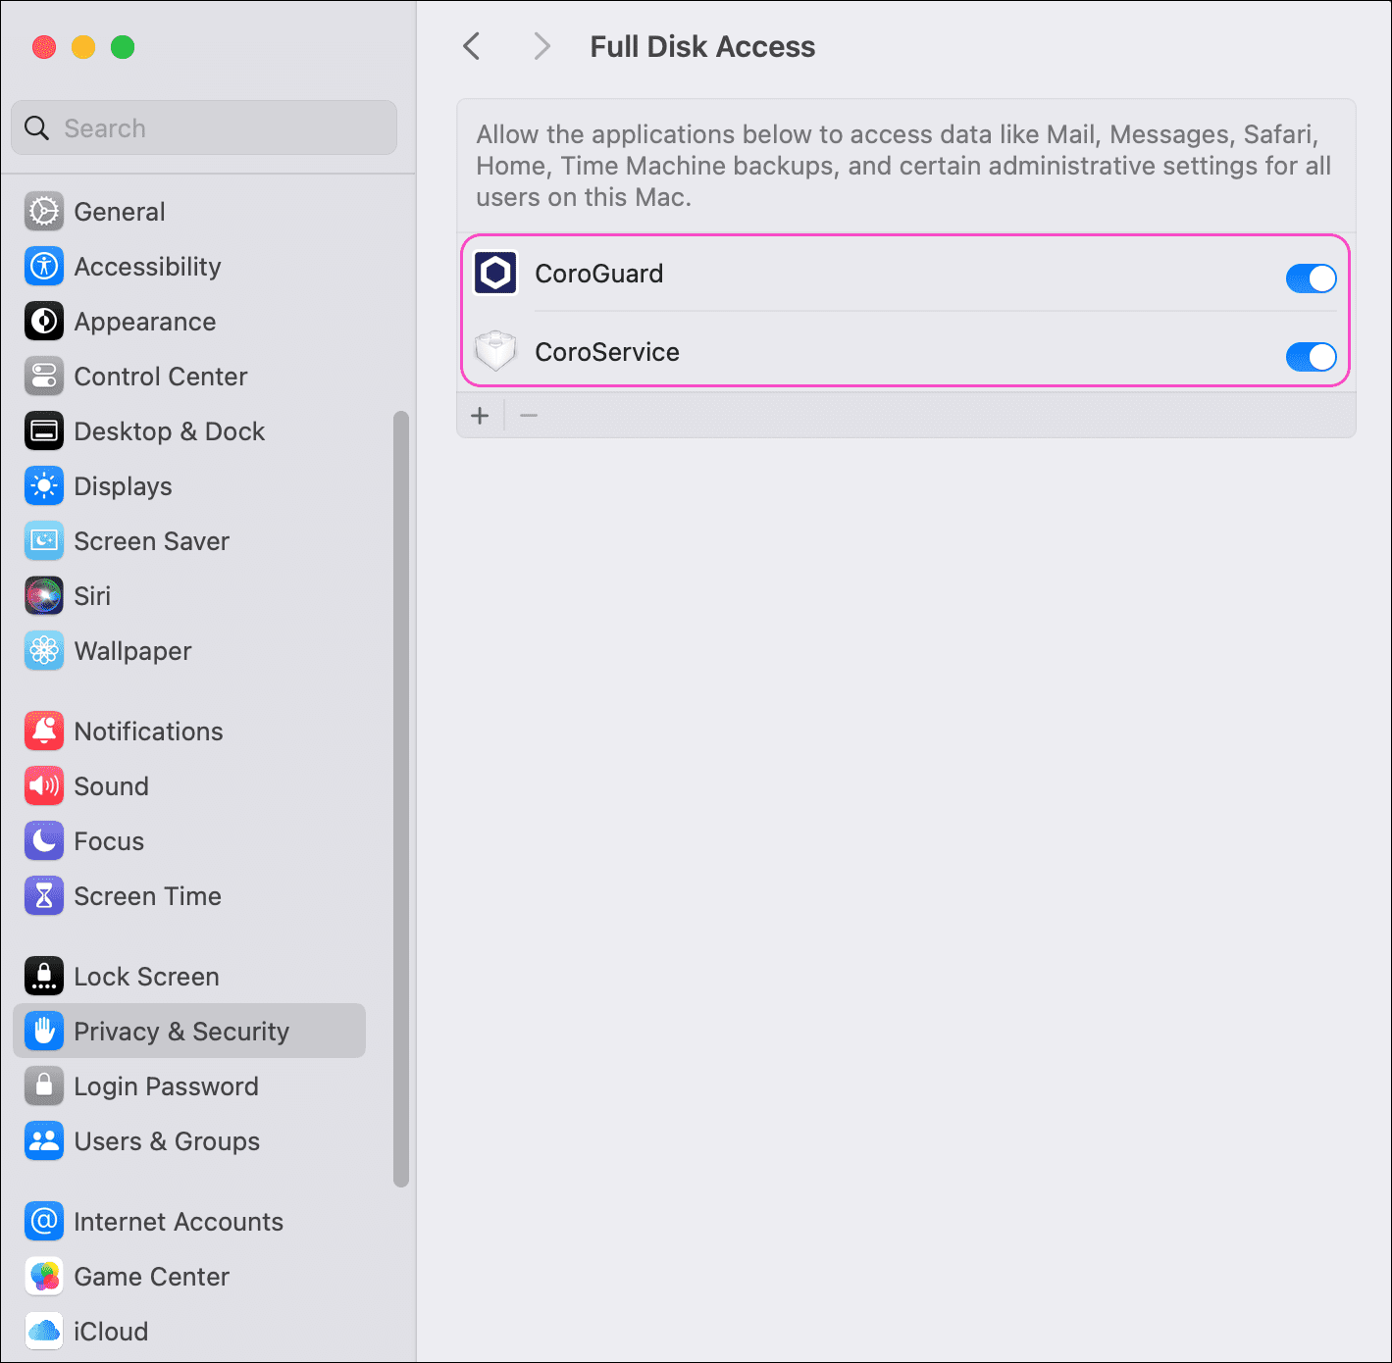Navigate back with the left chevron
Image resolution: width=1392 pixels, height=1363 pixels.
click(x=471, y=46)
